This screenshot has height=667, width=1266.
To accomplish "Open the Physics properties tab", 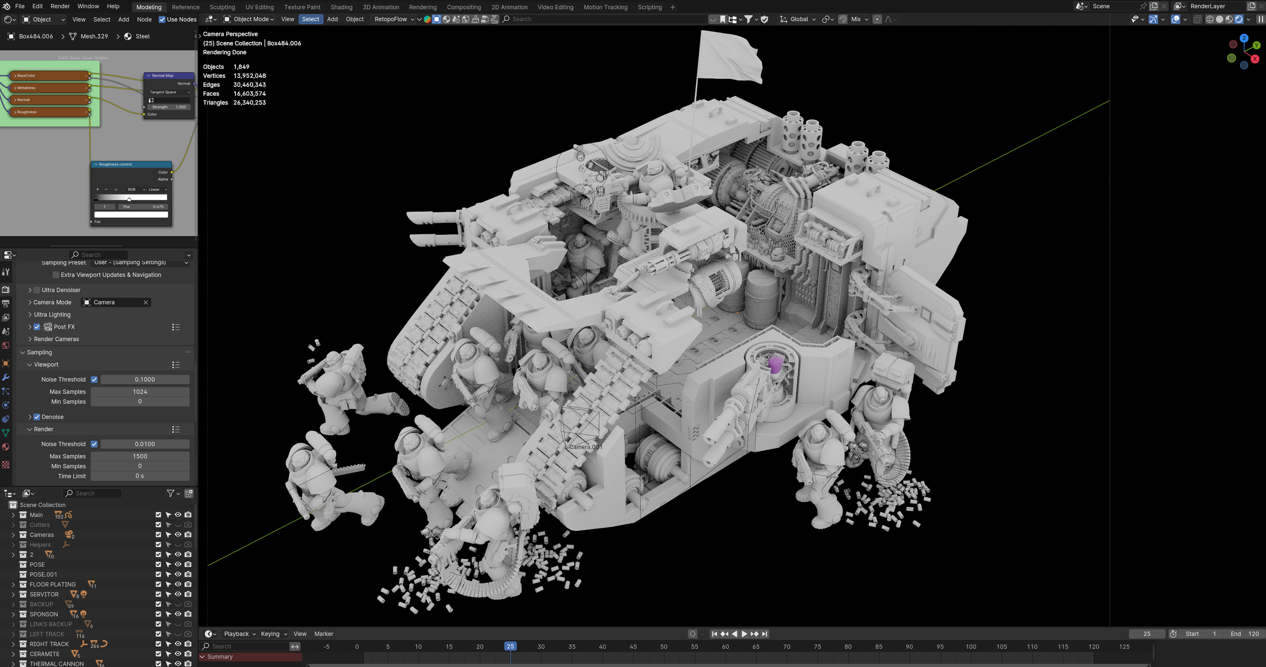I will pyautogui.click(x=6, y=405).
